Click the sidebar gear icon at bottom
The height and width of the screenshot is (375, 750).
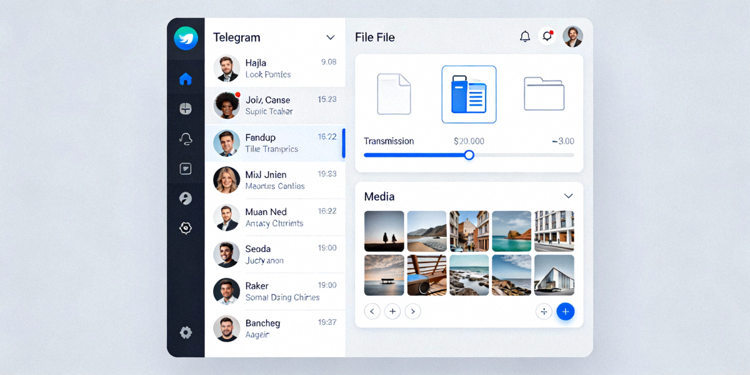(x=186, y=332)
